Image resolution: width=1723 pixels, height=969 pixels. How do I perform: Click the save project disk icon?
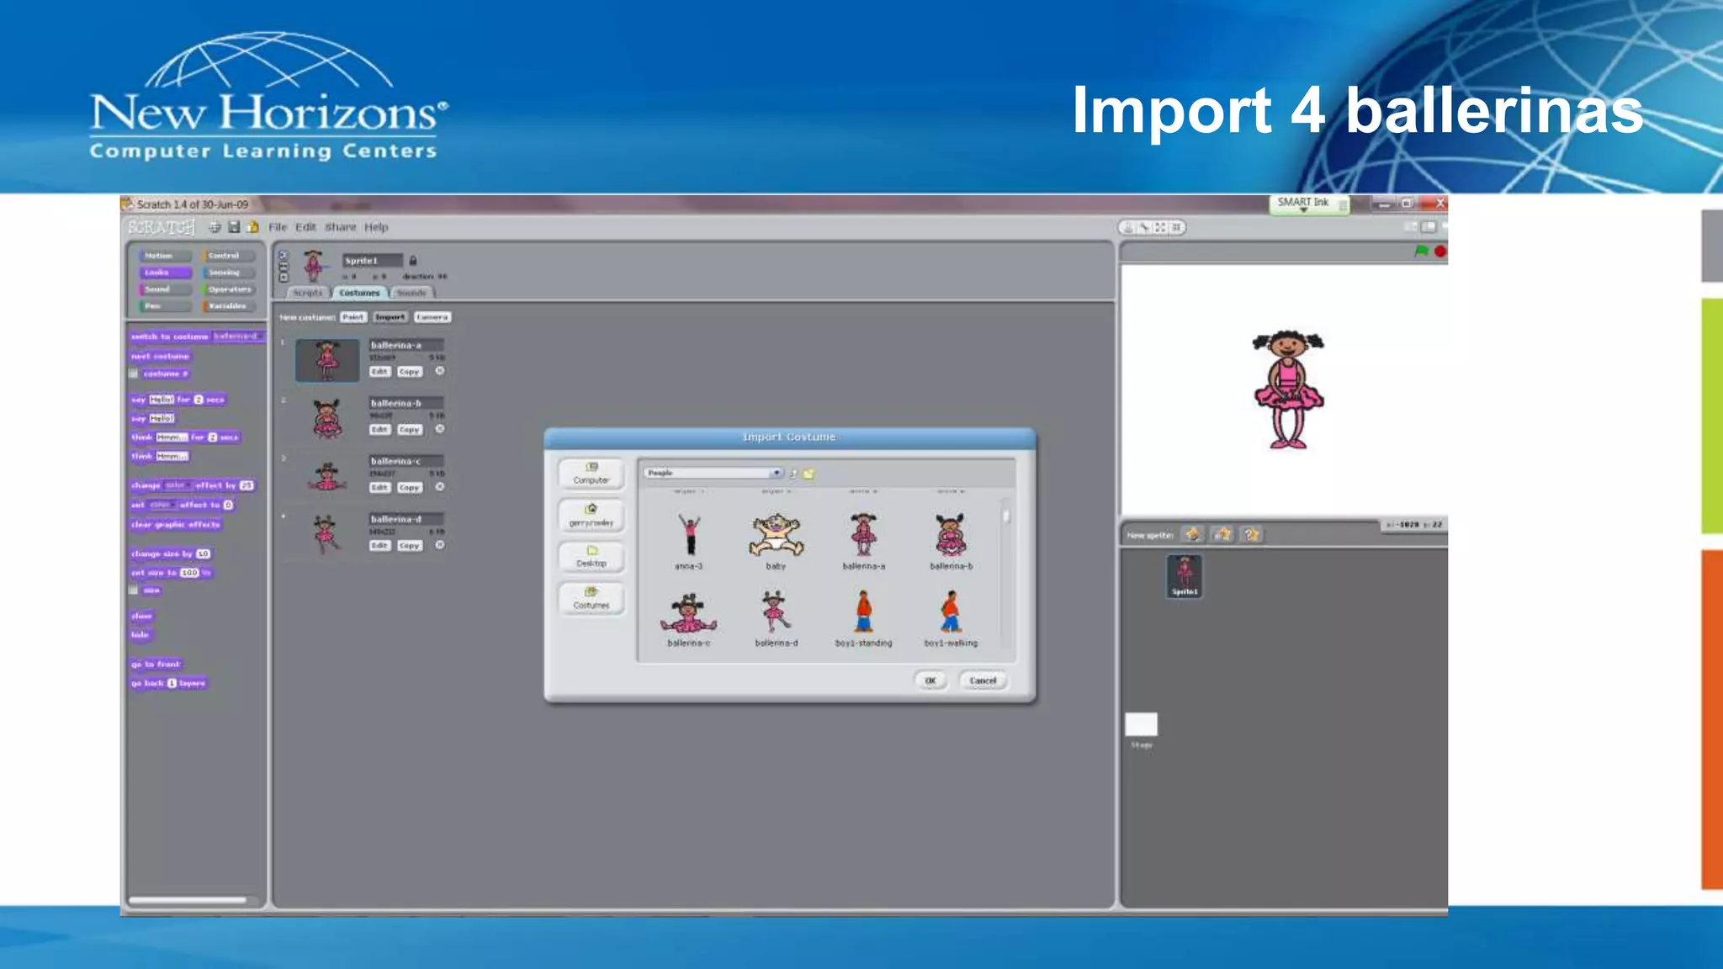tap(234, 227)
